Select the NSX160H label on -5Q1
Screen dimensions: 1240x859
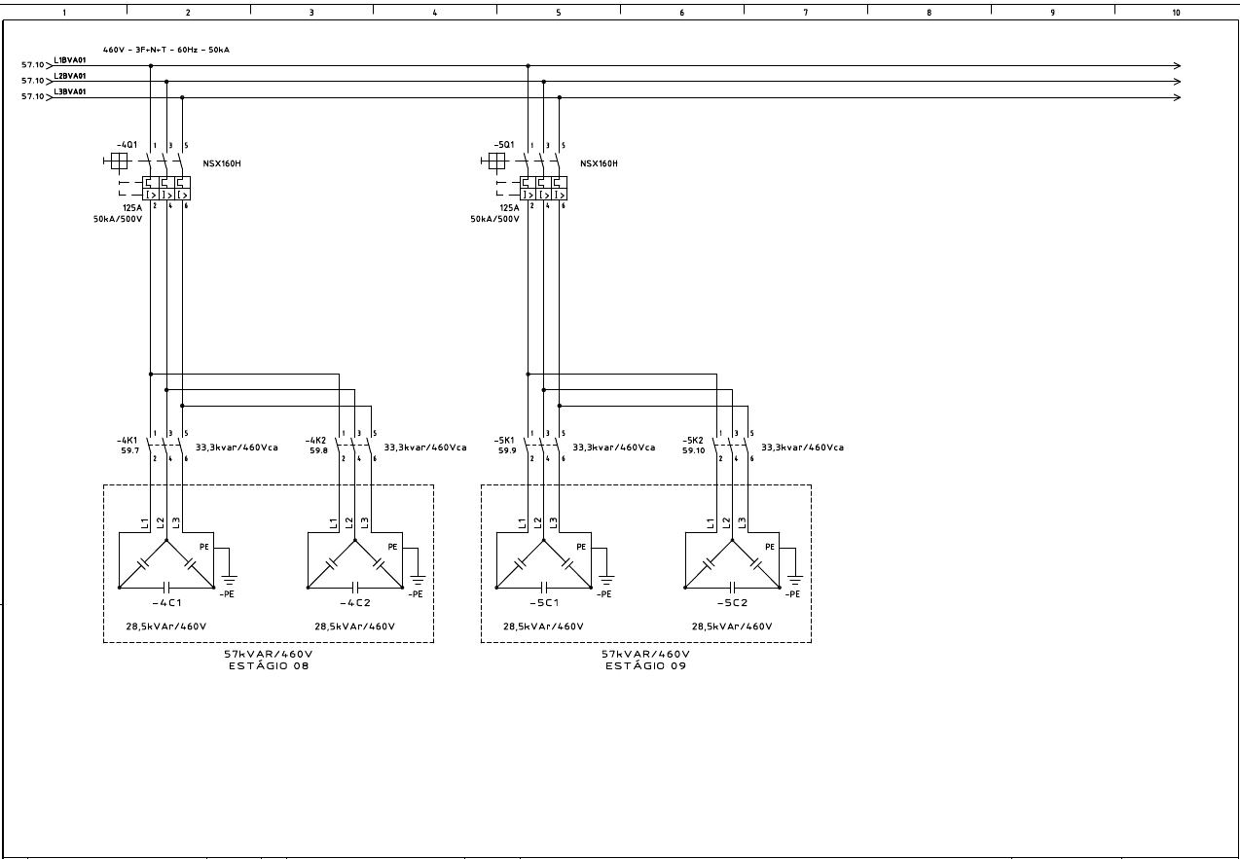coord(598,164)
